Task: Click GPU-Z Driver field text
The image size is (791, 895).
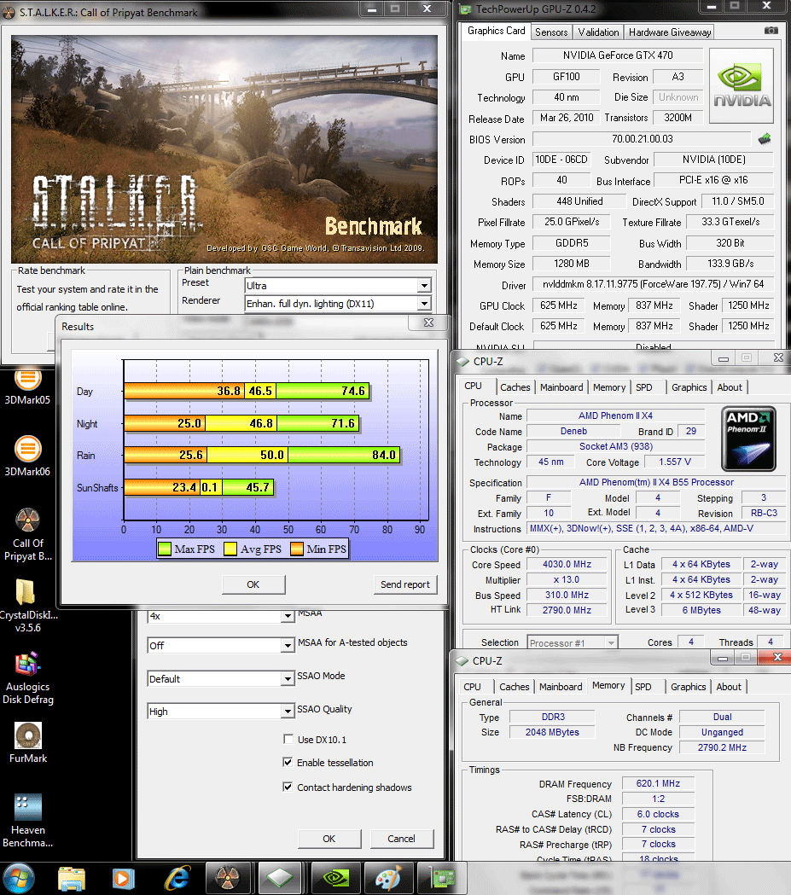Action: 653,284
